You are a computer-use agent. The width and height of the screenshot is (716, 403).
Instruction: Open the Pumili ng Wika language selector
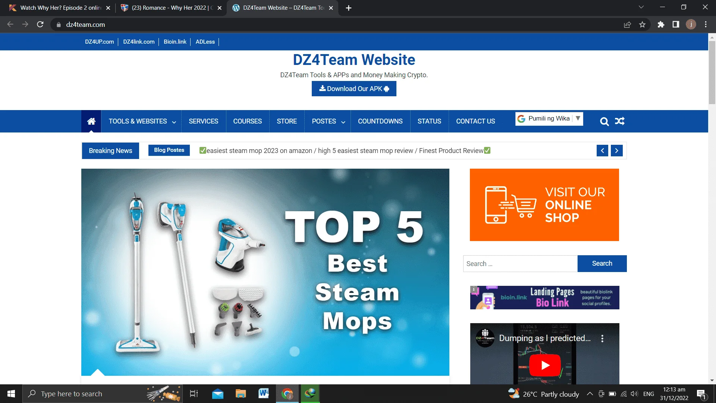[549, 119]
